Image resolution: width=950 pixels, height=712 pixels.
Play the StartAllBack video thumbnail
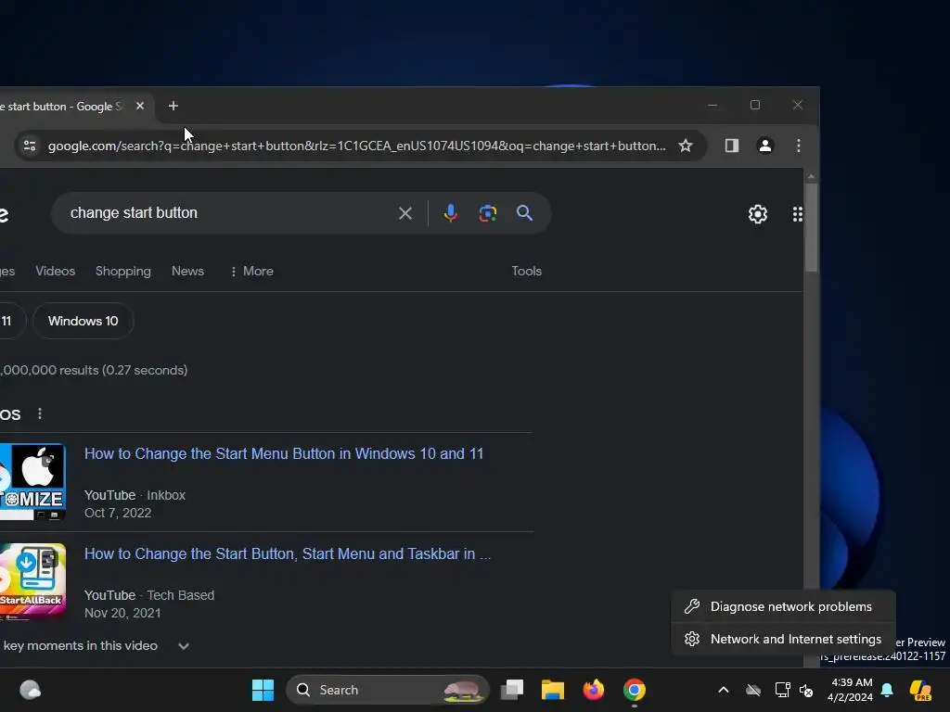32,581
